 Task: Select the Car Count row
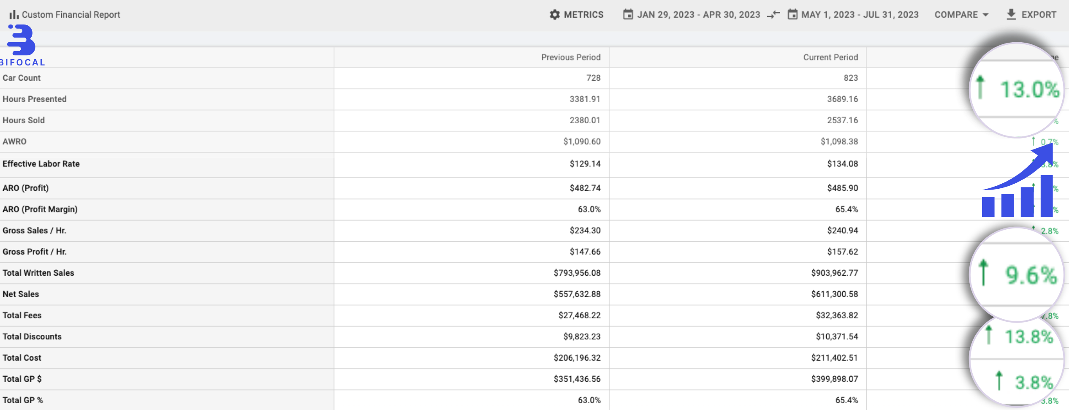click(22, 78)
